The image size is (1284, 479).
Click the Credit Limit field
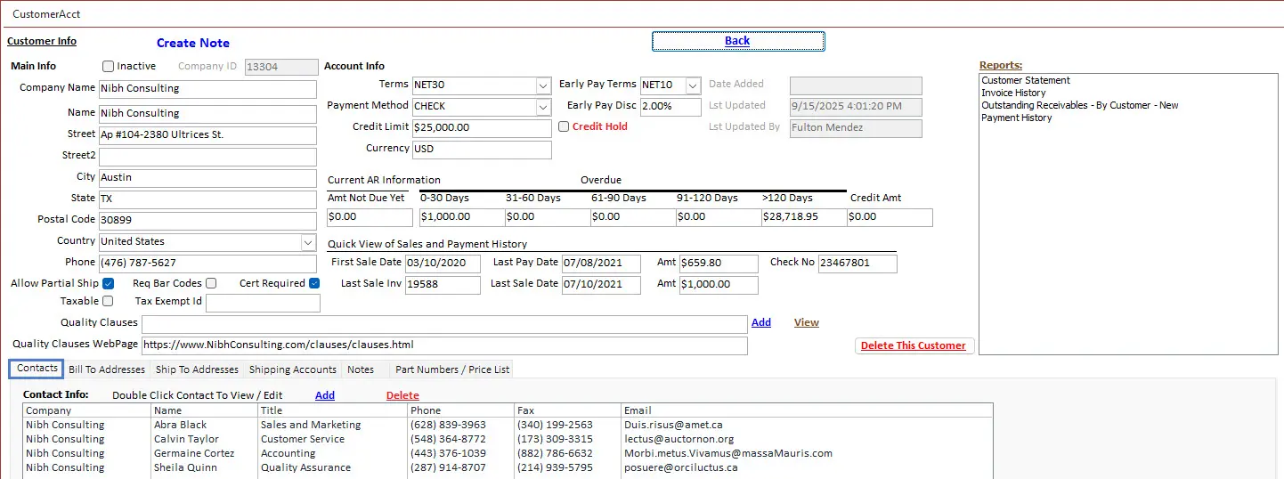[x=482, y=128]
